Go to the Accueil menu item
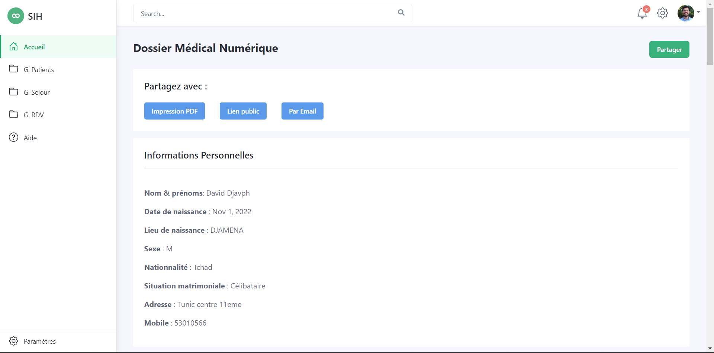Image resolution: width=714 pixels, height=353 pixels. pos(34,47)
